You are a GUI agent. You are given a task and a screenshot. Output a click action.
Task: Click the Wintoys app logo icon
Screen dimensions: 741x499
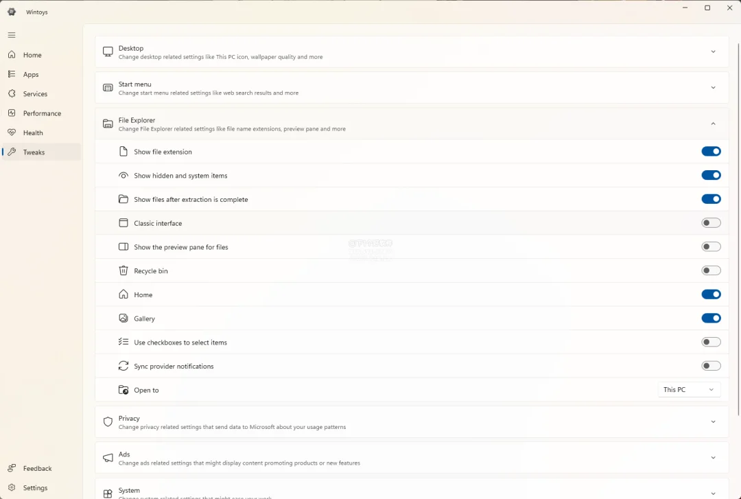point(12,12)
